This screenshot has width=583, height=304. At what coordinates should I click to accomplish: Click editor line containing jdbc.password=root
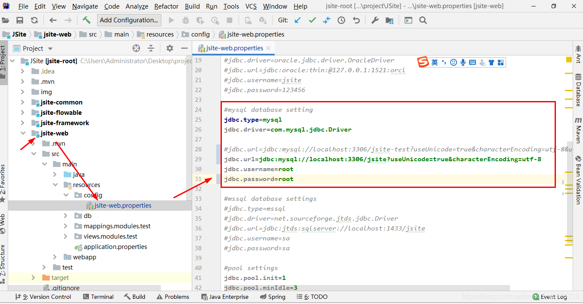258,179
